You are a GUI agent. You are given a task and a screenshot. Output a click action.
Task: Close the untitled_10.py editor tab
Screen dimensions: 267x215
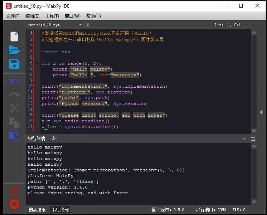pos(88,25)
